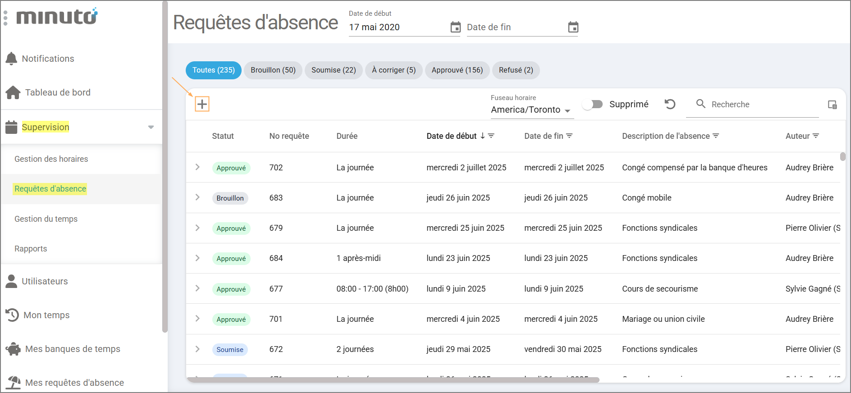This screenshot has height=393, width=851.
Task: Click the '08:00 - 17:00 (8h00)' duration cell
Action: tap(372, 288)
